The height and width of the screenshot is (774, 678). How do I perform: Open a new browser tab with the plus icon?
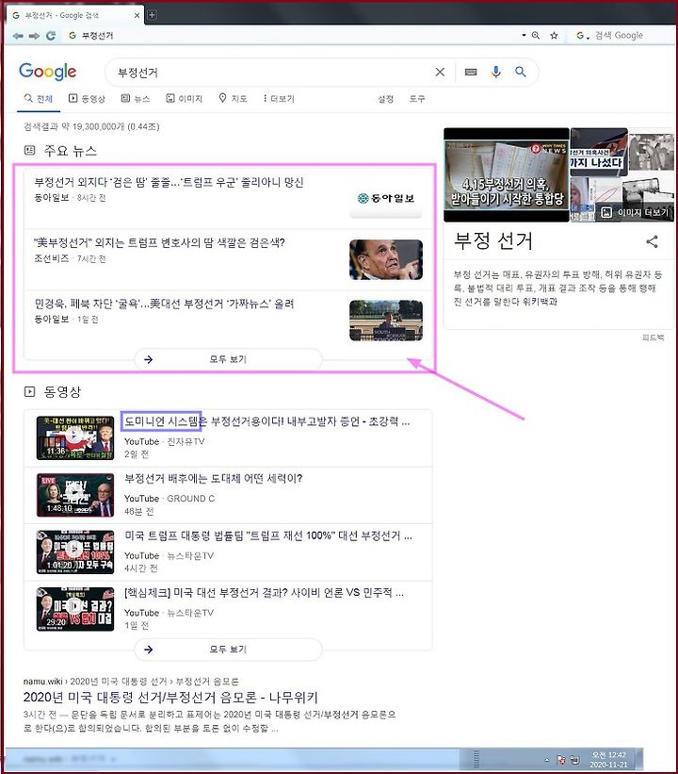pyautogui.click(x=152, y=15)
